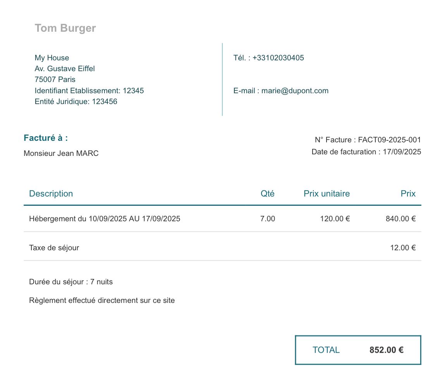
Task: Click the marie@dupont.com email address
Action: pyautogui.click(x=295, y=91)
